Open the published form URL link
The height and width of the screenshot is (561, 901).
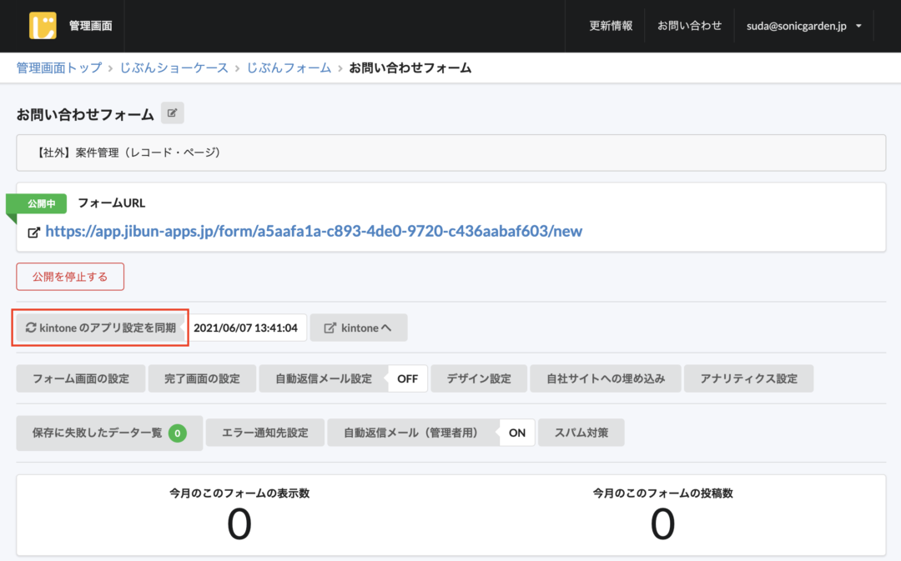(311, 232)
